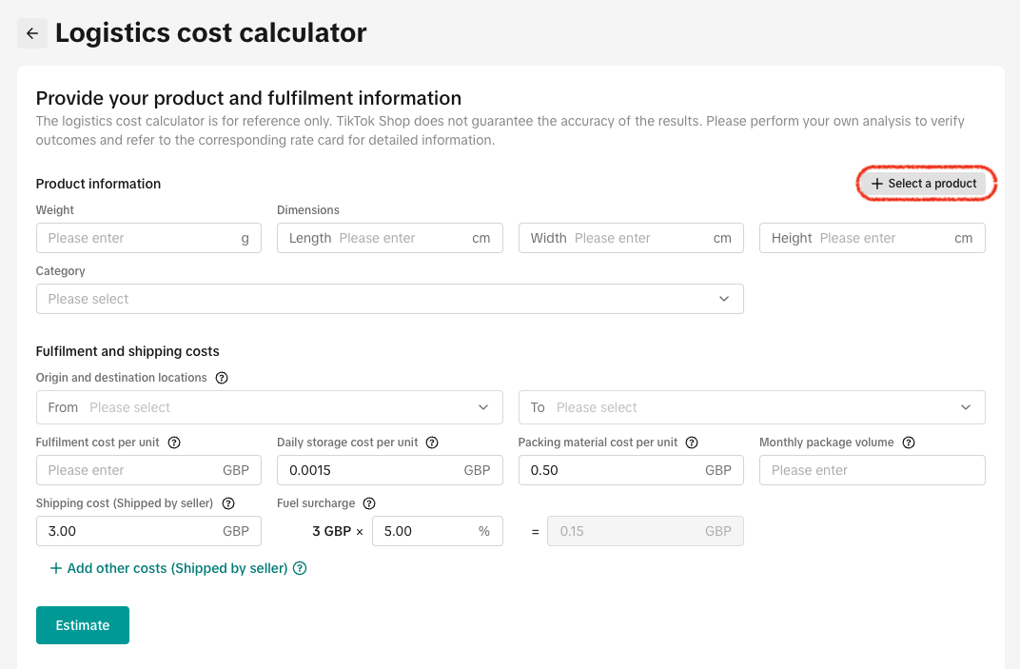This screenshot has width=1020, height=669.
Task: Click help icon after Add other costs
Action: [x=300, y=568]
